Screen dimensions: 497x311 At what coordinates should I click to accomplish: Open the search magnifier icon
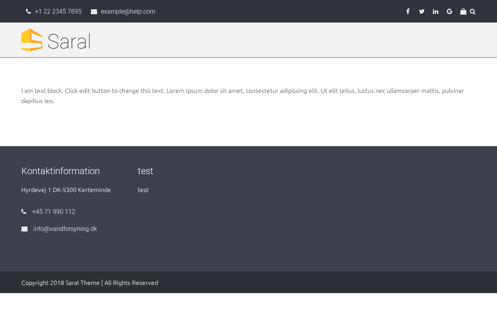click(473, 12)
